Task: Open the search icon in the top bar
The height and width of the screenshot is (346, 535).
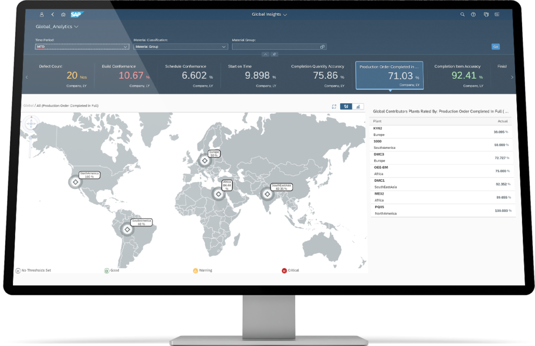Action: (x=462, y=15)
